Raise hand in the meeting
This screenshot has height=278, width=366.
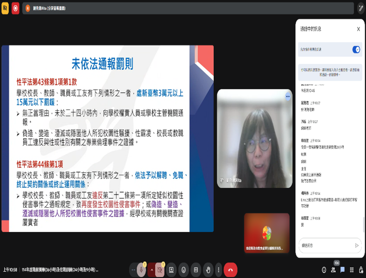(x=208, y=270)
